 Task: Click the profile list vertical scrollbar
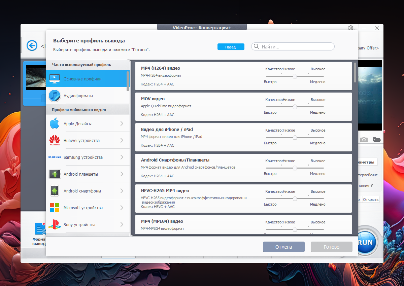pyautogui.click(x=355, y=72)
